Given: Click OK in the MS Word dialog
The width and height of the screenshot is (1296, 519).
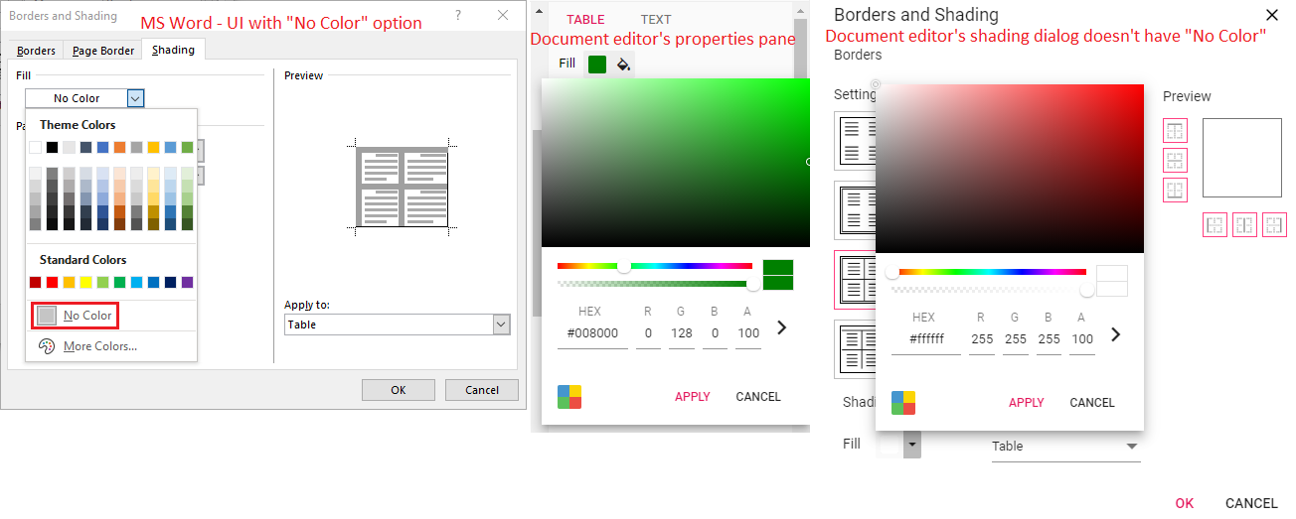Looking at the screenshot, I should tap(398, 390).
